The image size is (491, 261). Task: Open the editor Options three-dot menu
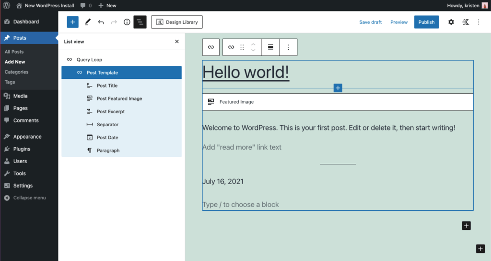[x=479, y=22]
